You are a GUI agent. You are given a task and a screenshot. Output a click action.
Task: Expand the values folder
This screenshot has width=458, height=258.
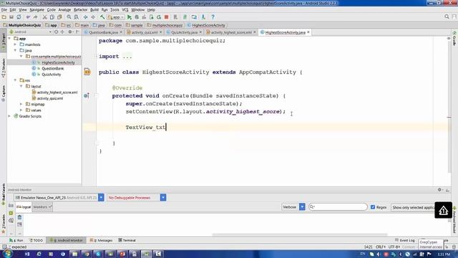point(21,110)
